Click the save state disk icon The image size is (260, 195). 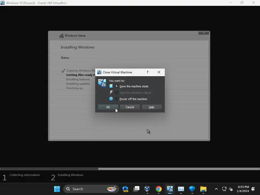pos(111,86)
